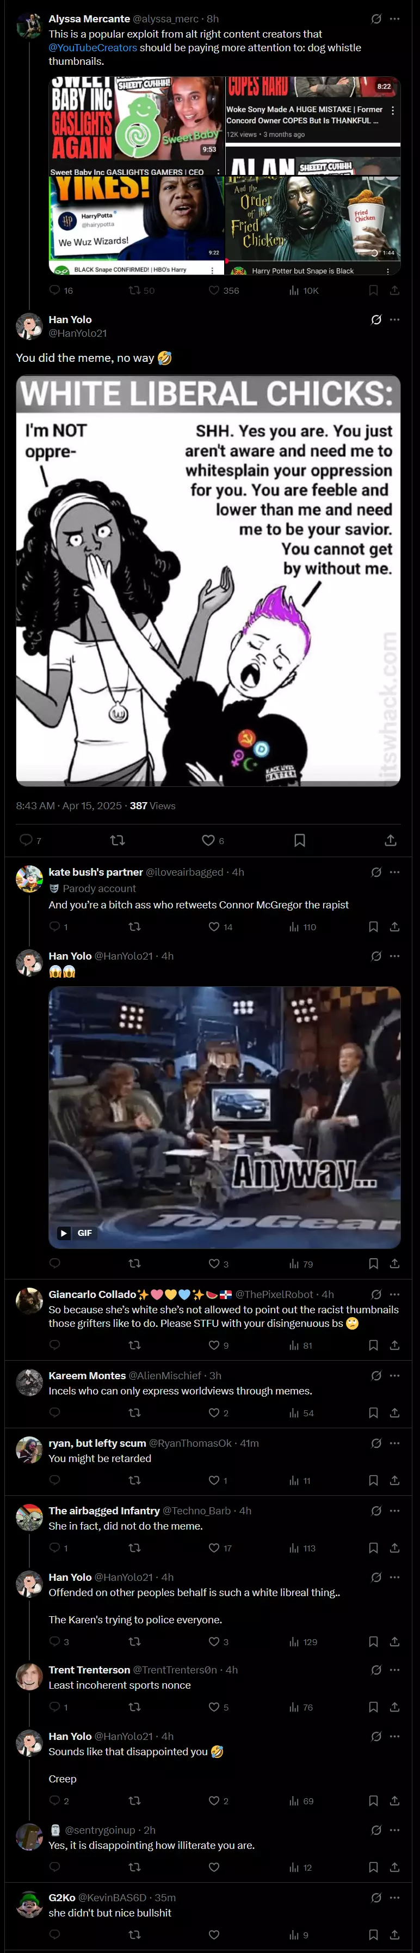The width and height of the screenshot is (420, 1953).
Task: Open the White Liberal Chicks meme image
Action: click(208, 580)
